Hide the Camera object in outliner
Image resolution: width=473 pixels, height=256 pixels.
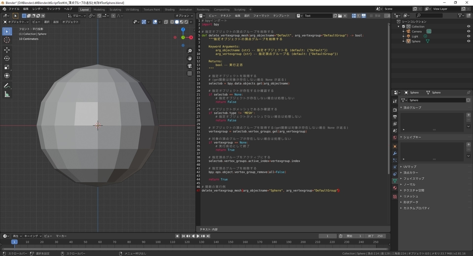pos(469,32)
